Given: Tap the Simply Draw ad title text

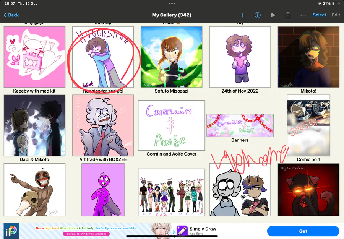Looking at the screenshot, I should [203, 229].
